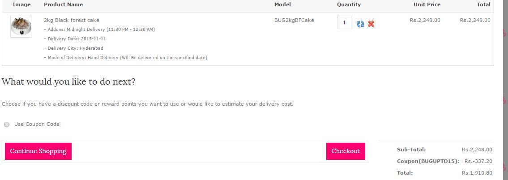Click the Delivery Date 2015-11-11 line

[75, 39]
